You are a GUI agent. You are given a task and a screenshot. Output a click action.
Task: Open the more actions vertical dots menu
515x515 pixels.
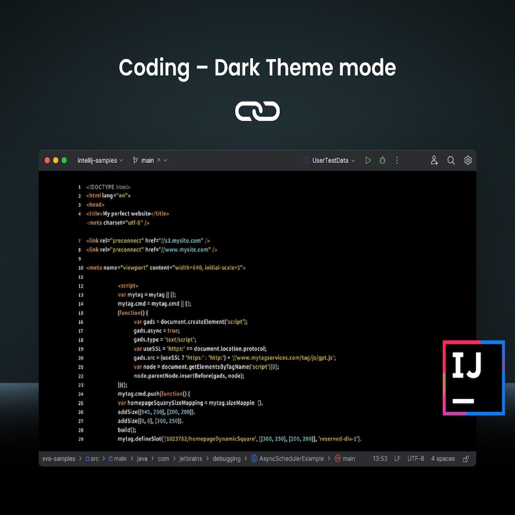pyautogui.click(x=397, y=160)
